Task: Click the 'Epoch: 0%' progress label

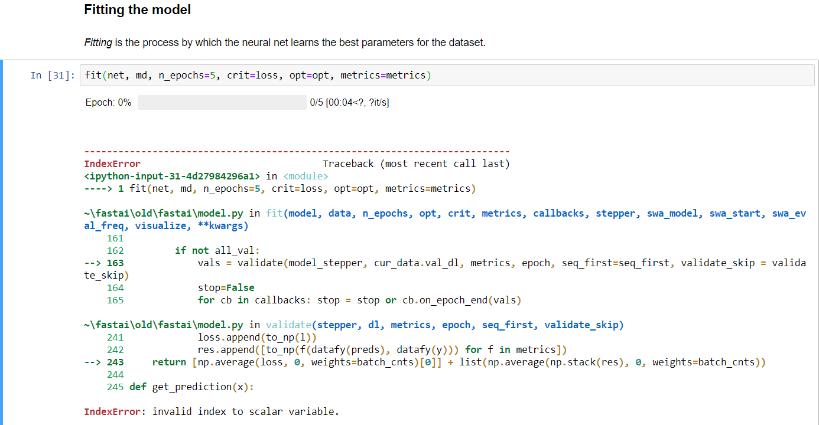Action: coord(108,103)
